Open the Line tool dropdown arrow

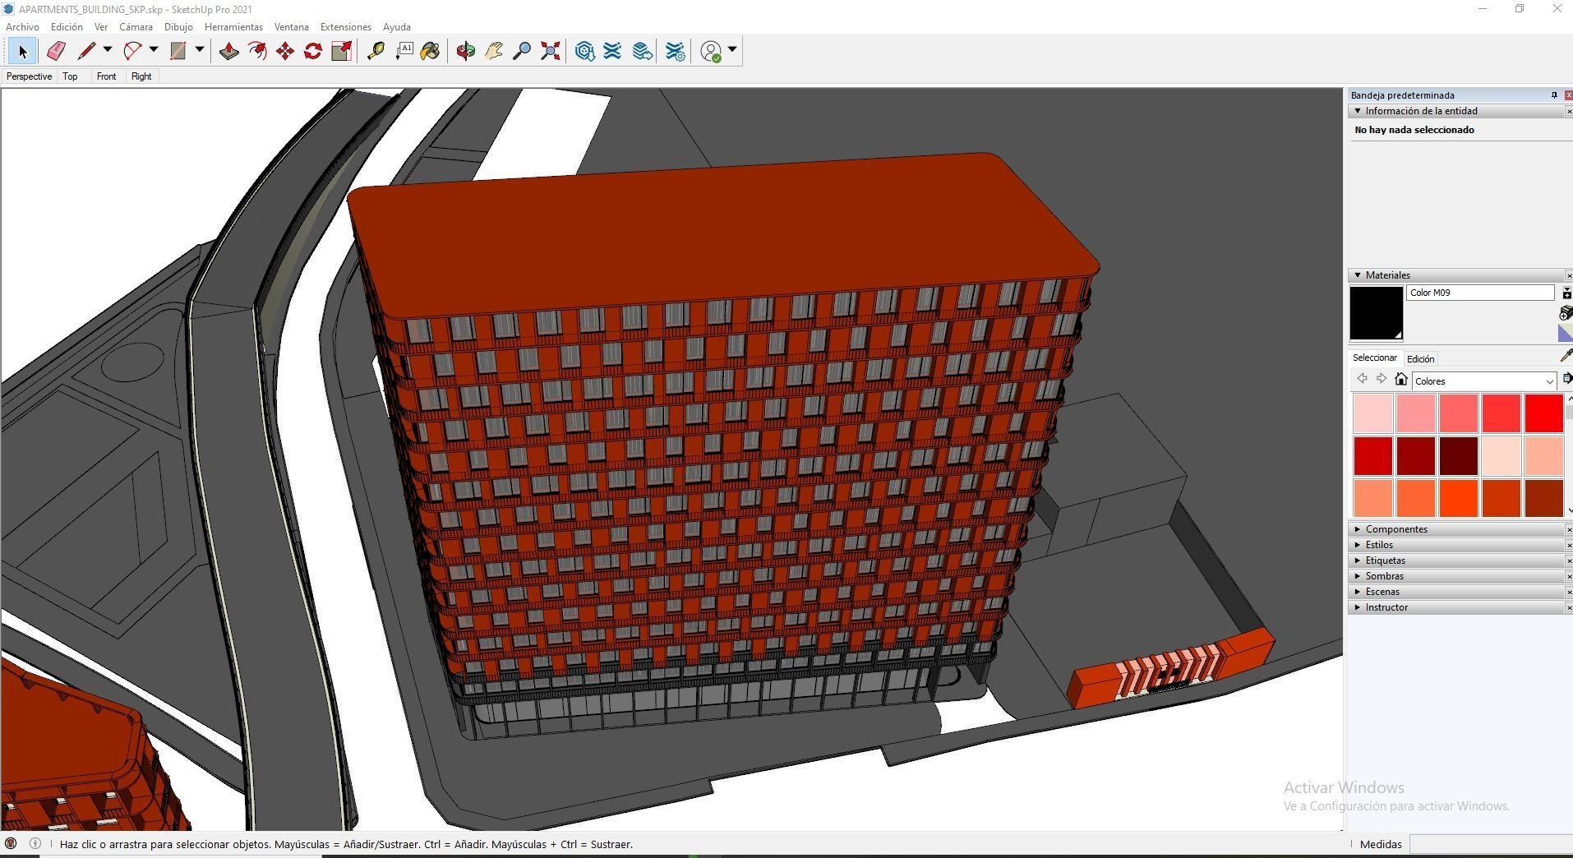click(108, 50)
